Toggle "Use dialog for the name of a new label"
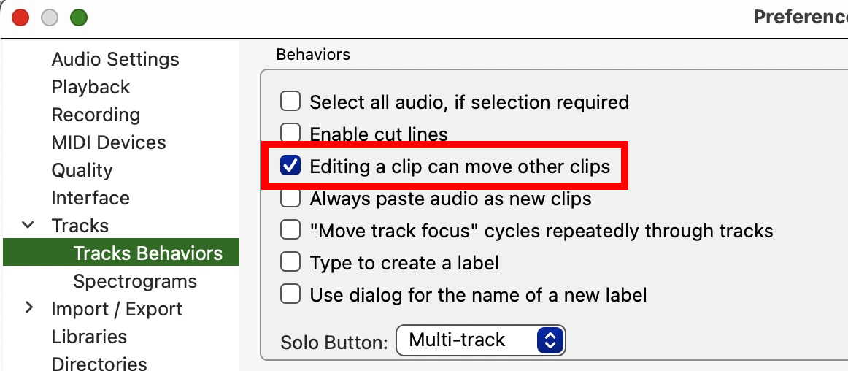 click(x=290, y=294)
